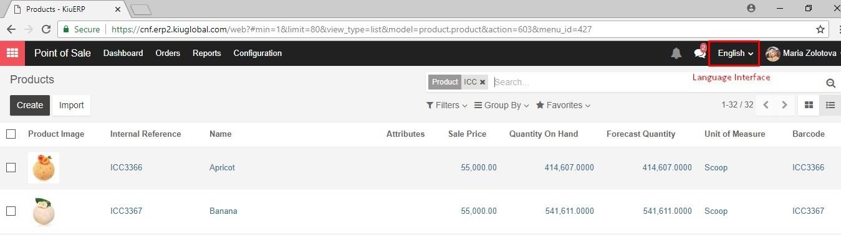Go to previous page arrow
841x235 pixels.
click(766, 105)
